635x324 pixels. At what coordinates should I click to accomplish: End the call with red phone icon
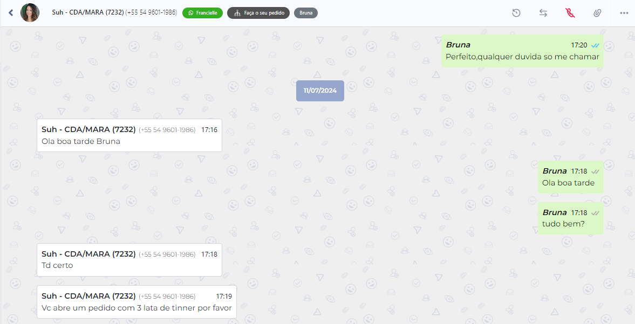coord(570,13)
